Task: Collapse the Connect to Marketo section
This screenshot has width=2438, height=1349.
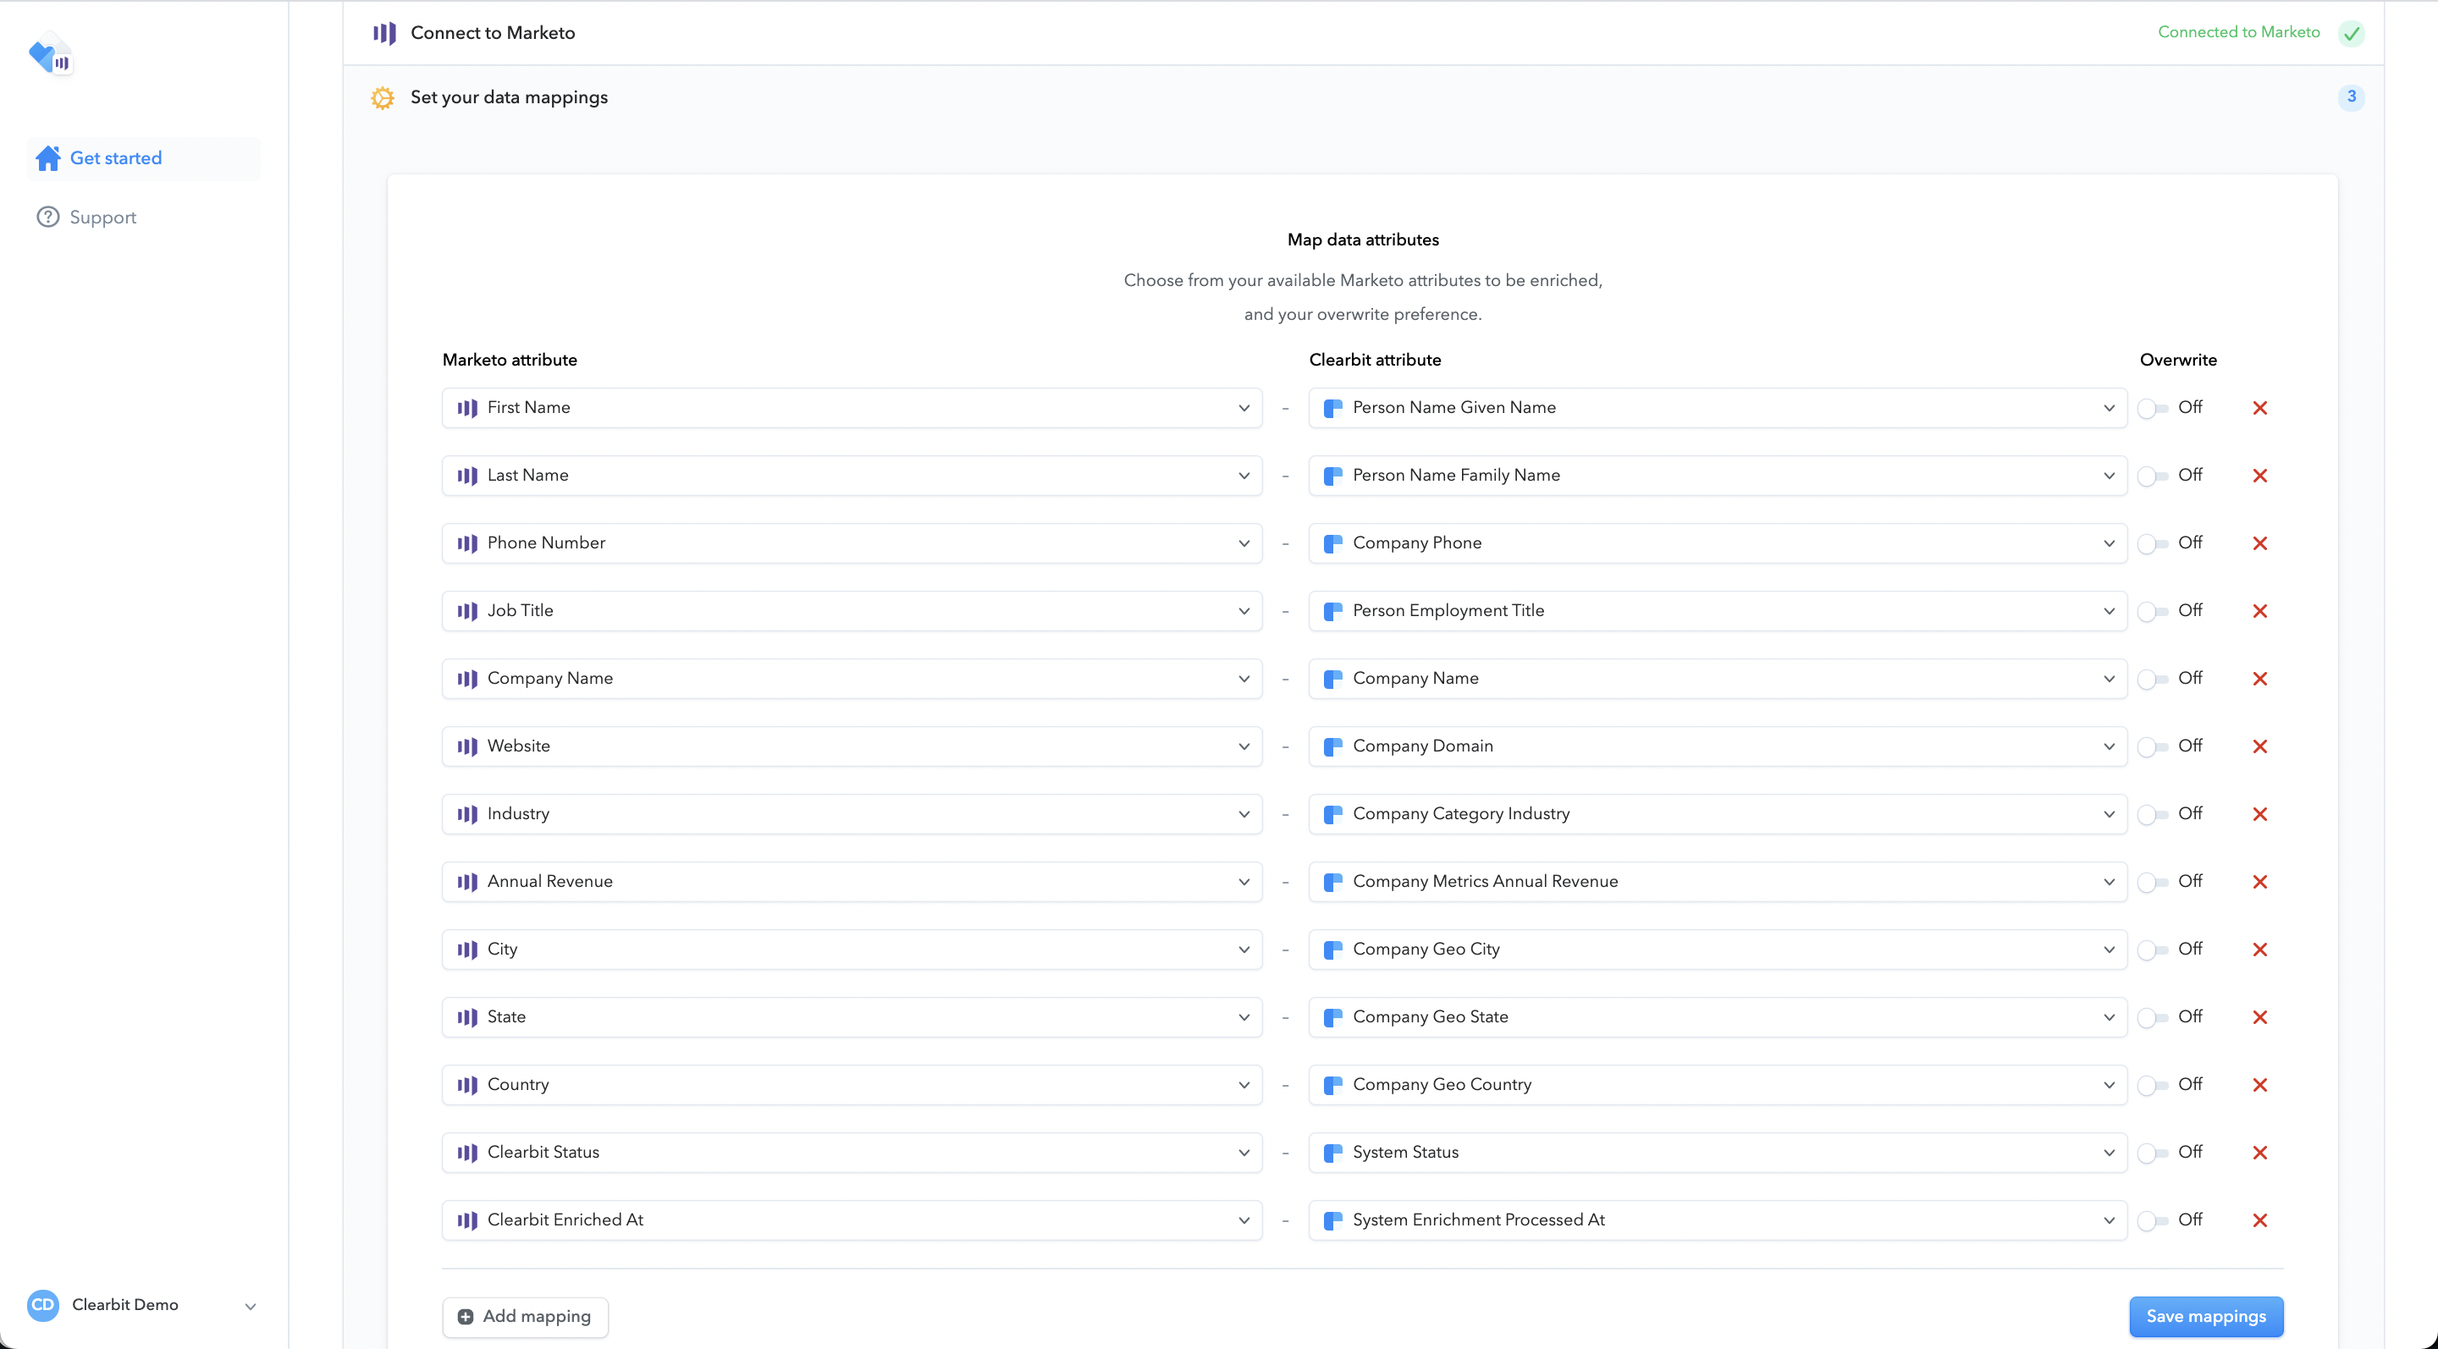Action: coord(1363,33)
